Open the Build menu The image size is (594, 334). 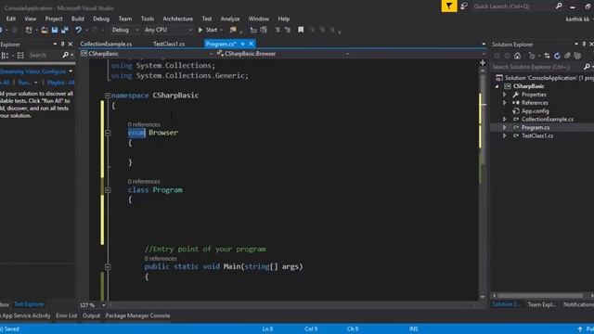78,19
